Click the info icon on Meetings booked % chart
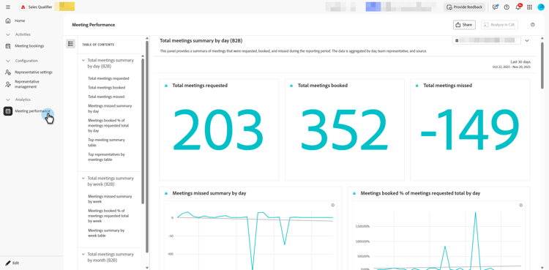The width and height of the screenshot is (549, 270). (521, 205)
